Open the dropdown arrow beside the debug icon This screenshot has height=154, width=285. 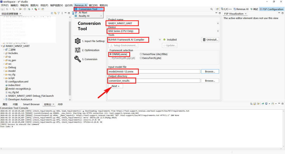[32, 9]
